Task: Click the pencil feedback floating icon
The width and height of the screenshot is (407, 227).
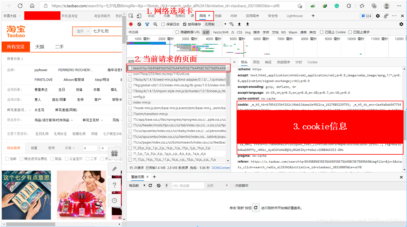Action: click(x=115, y=169)
